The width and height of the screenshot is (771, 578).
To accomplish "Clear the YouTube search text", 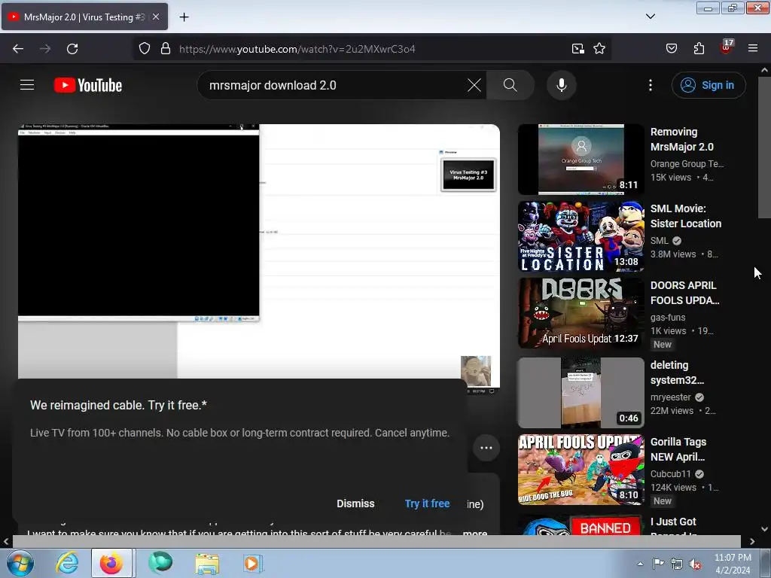I will coord(474,85).
